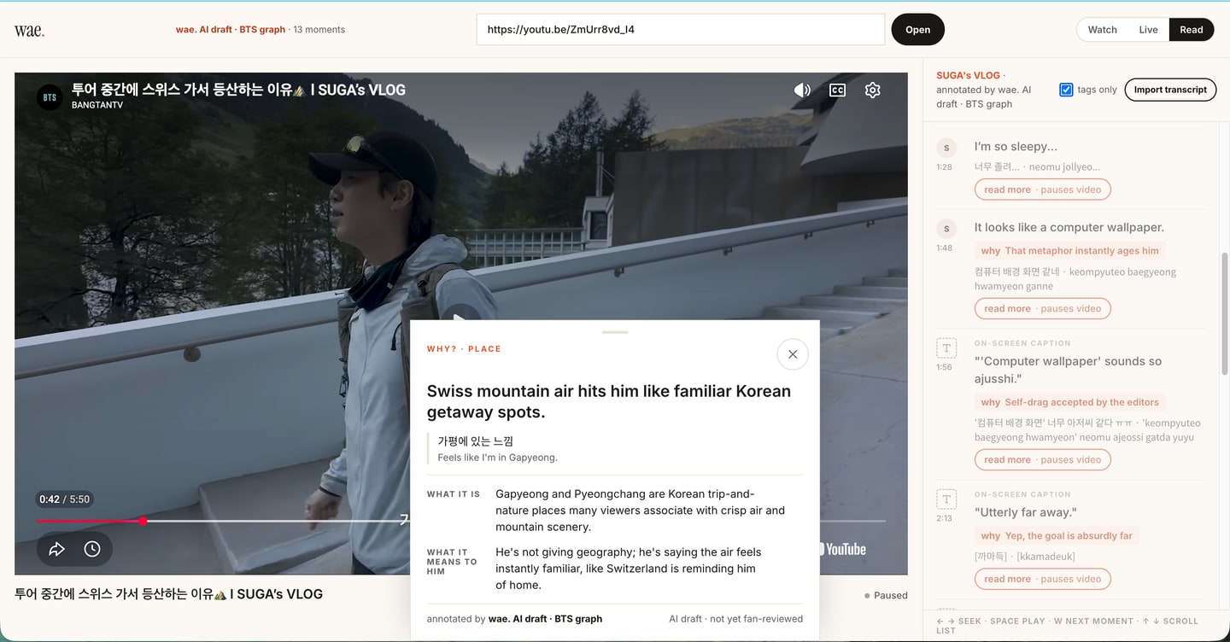Click the 0:42 / 5:50 time display
This screenshot has width=1230, height=642.
point(64,499)
